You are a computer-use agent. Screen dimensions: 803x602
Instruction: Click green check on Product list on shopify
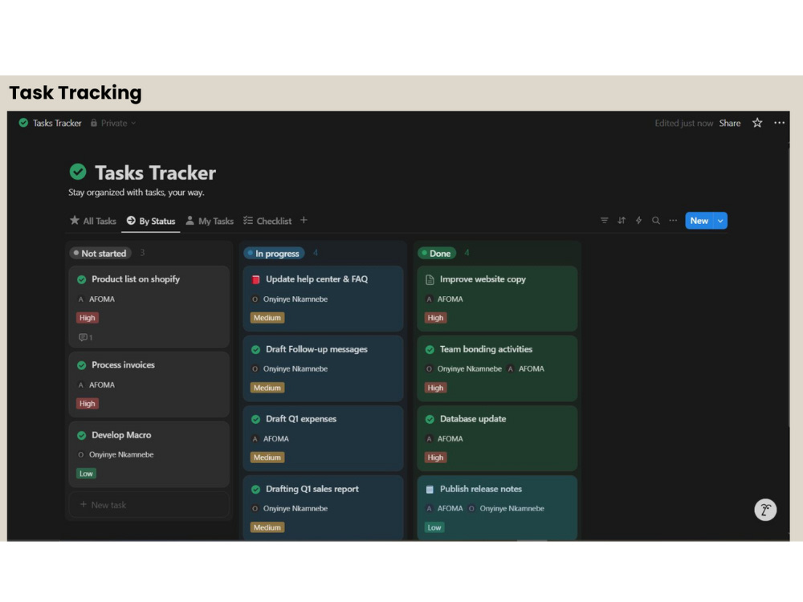(81, 279)
